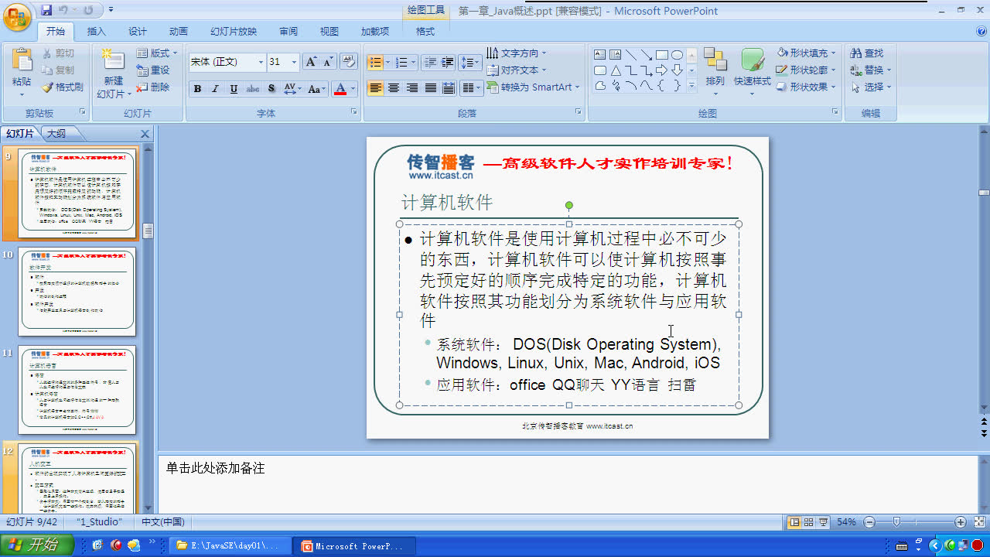Viewport: 990px width, 557px height.
Task: Select the text box shape in gallery
Action: click(600, 55)
